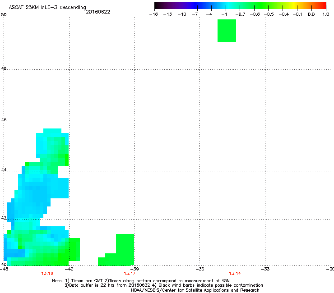Click the latitude label '42' on the left axis
334x293 pixels.
(x=4, y=218)
